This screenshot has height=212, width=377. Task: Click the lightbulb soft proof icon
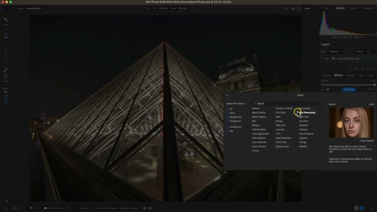click(x=298, y=9)
